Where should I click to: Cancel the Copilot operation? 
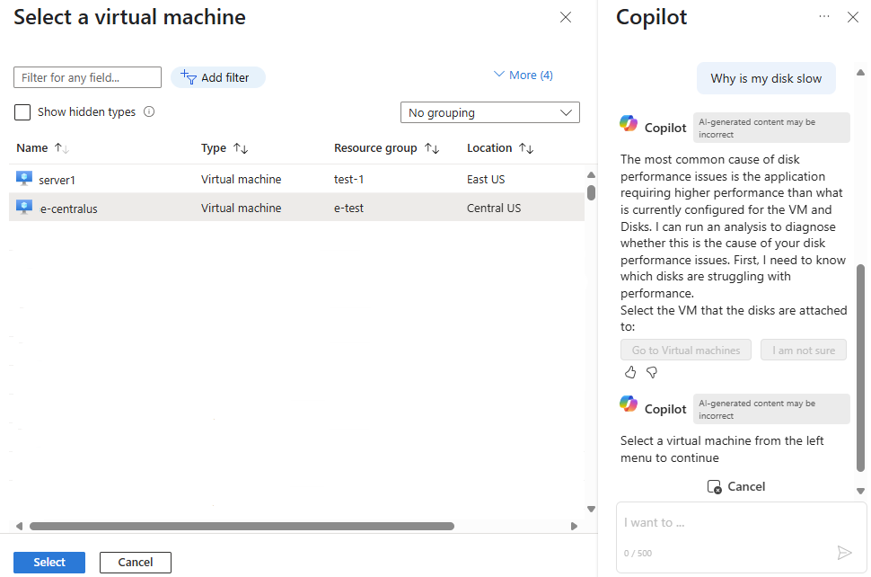pos(736,486)
